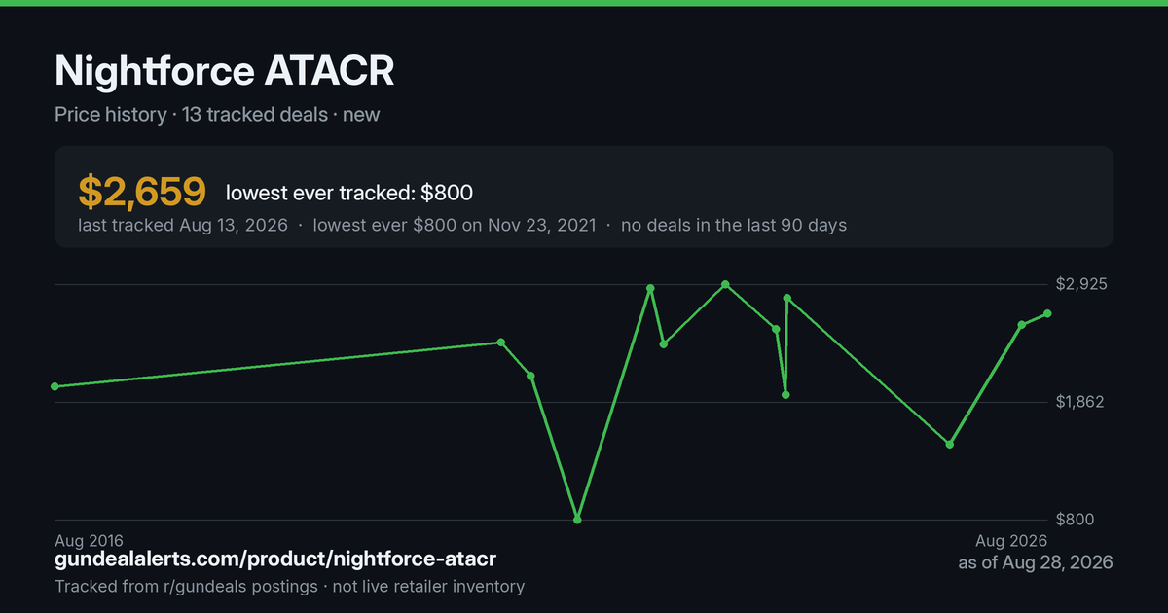Click the Aug 2026 x-axis label

tap(1012, 540)
